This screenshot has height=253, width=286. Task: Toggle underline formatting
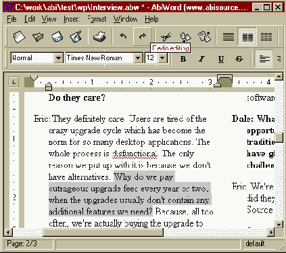[x=221, y=59]
